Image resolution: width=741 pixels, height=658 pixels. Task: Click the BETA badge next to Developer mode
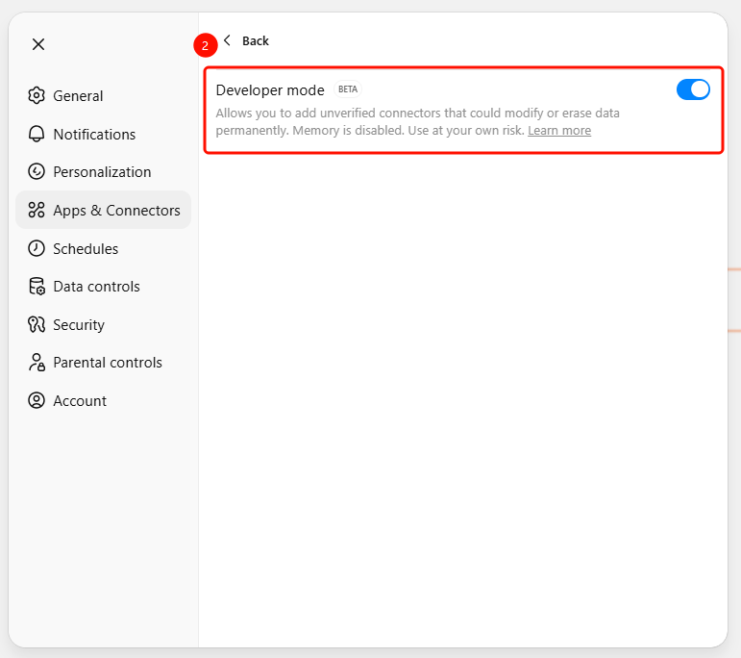[348, 89]
